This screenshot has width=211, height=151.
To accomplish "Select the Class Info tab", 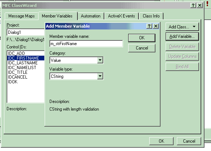I will [151, 16].
